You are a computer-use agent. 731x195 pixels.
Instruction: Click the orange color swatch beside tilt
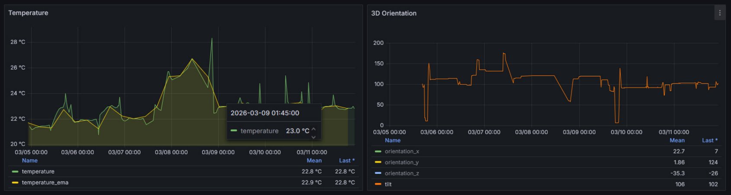(378, 184)
